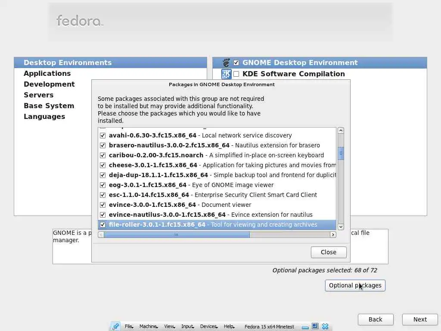
Task: Uncheck the esc package checkbox
Action: [x=102, y=195]
